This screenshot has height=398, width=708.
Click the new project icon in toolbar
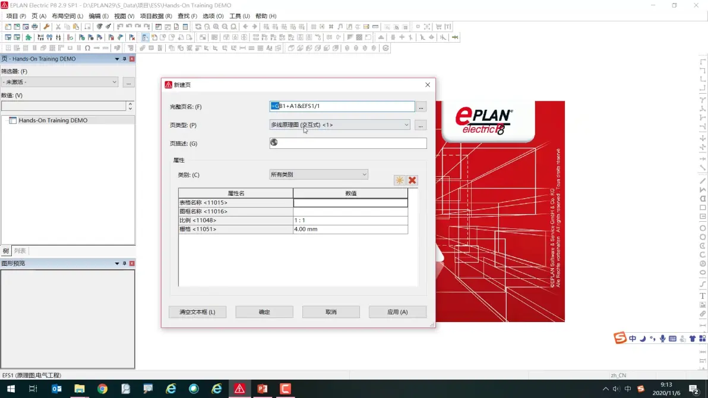tap(8, 27)
